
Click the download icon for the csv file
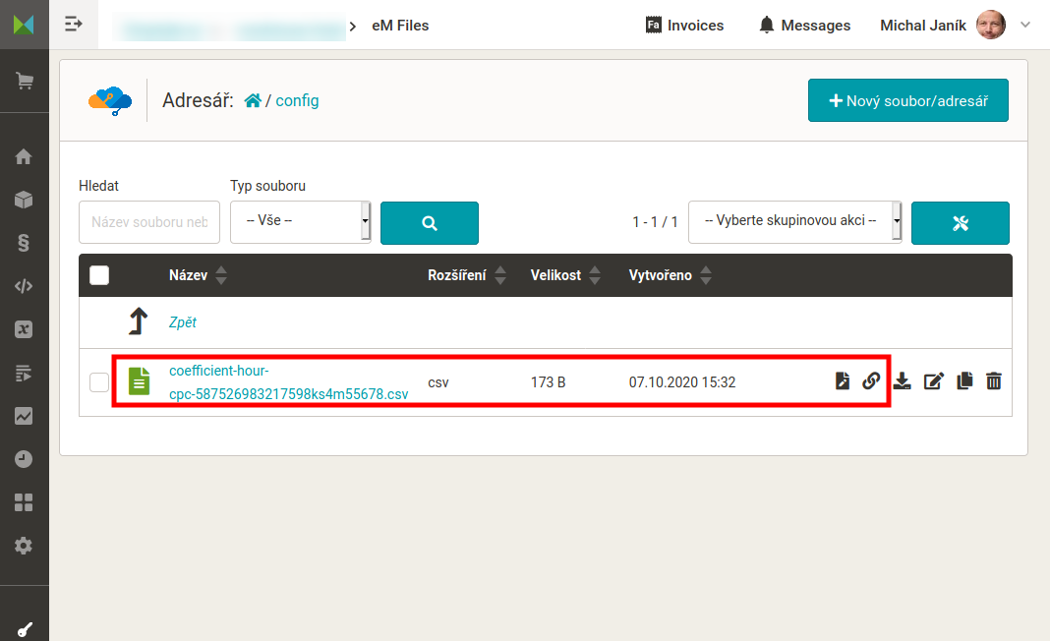(902, 381)
